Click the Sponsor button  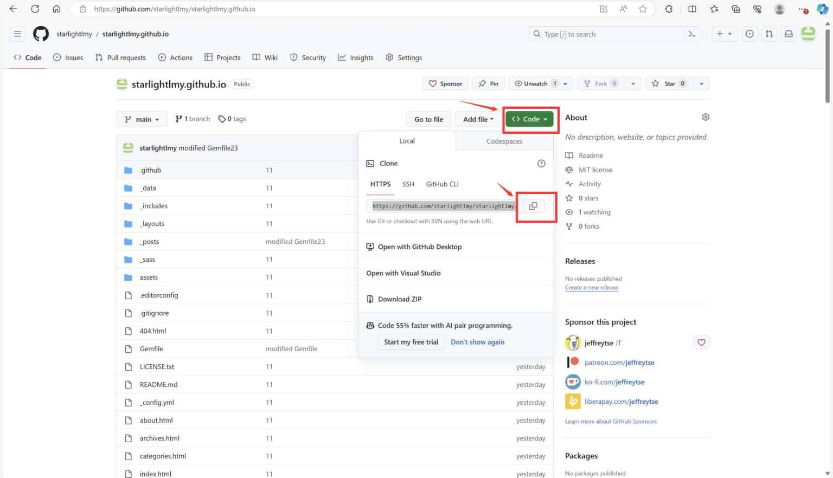tap(446, 83)
